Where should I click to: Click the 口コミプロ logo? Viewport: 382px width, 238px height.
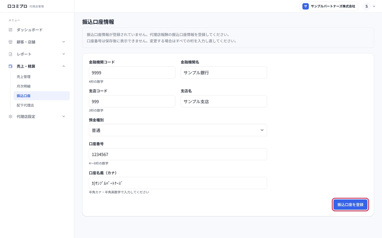17,6
